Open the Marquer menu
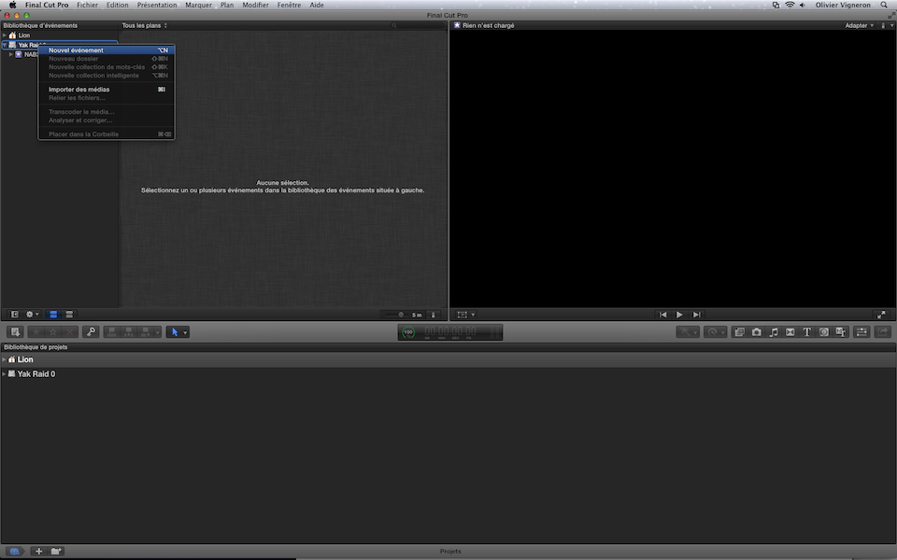897x560 pixels. tap(198, 6)
